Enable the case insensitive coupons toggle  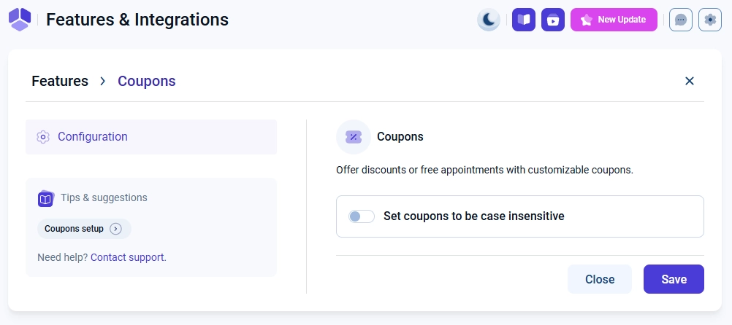click(362, 216)
